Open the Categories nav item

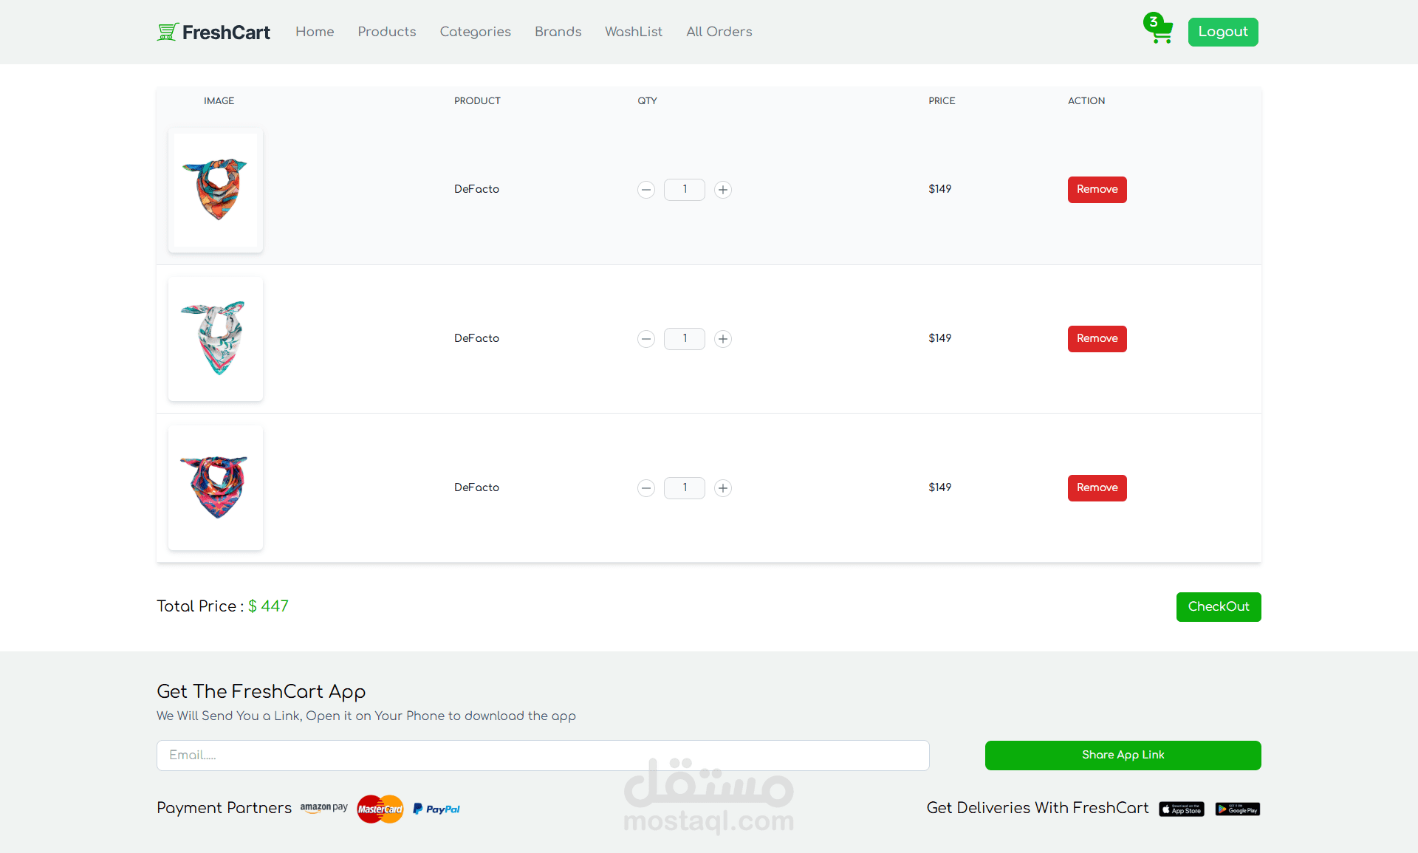click(x=476, y=32)
